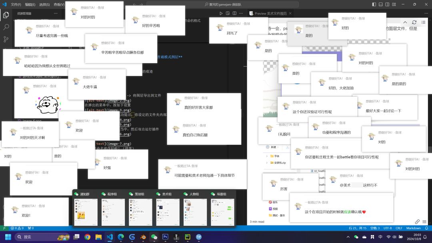Click the refresh icon in the preview pane
432x243 pixels.
414,22
